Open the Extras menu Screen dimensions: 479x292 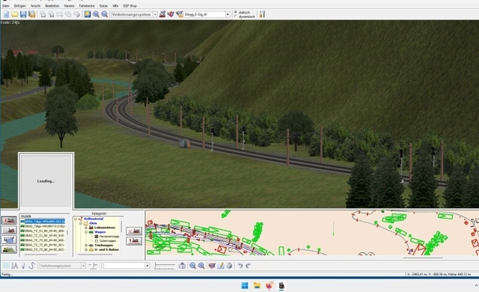pos(103,6)
